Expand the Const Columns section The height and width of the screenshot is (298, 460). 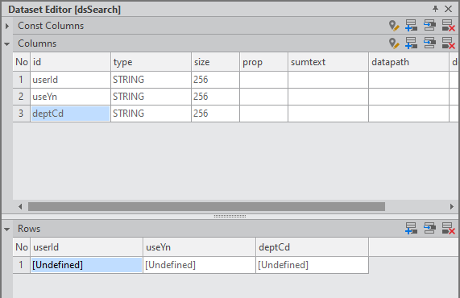pos(7,26)
